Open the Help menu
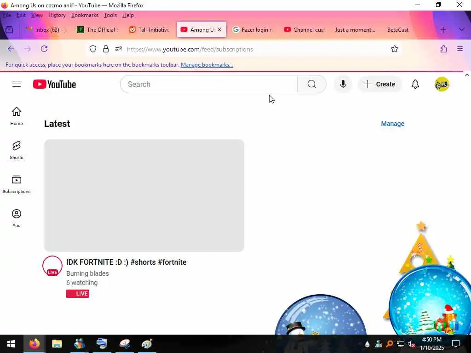Image resolution: width=471 pixels, height=353 pixels. [128, 15]
